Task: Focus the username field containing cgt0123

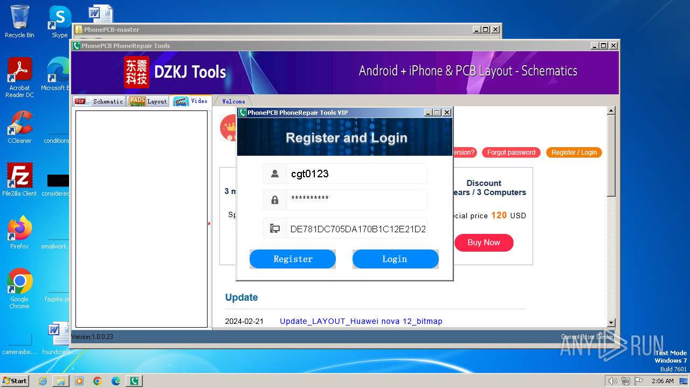Action: click(x=356, y=174)
